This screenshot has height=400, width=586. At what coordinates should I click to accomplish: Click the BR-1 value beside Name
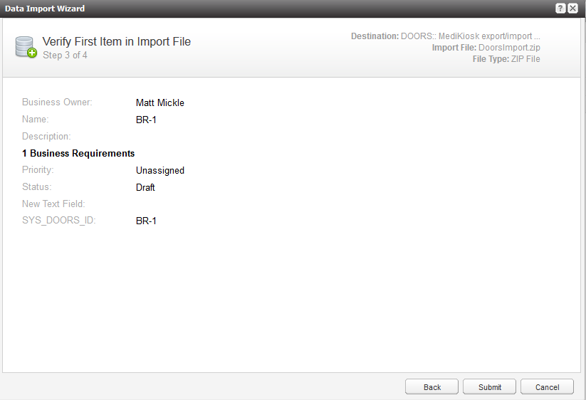(146, 120)
